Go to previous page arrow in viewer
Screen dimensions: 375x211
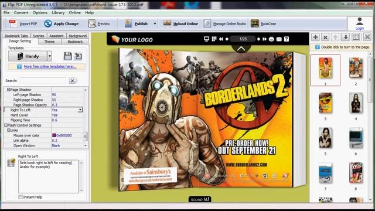pos(227,39)
